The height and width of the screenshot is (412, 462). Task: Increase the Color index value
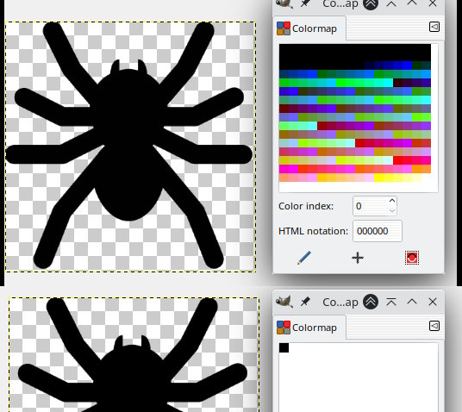(392, 201)
